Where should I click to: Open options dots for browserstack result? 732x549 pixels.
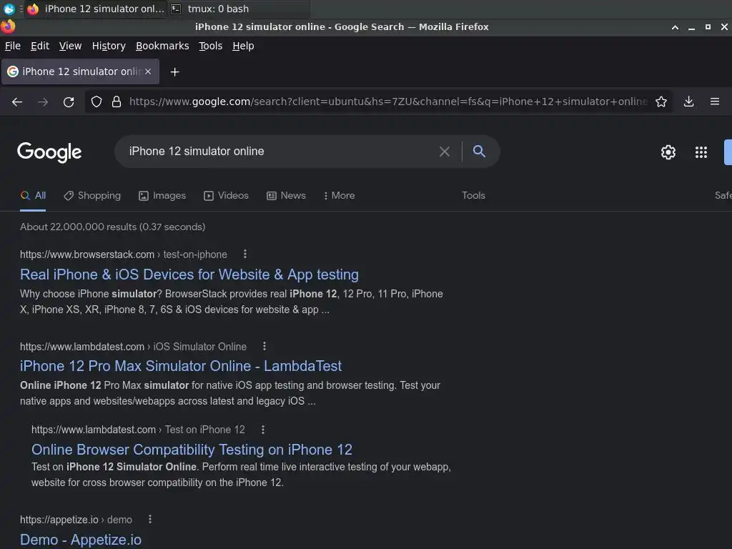(245, 254)
